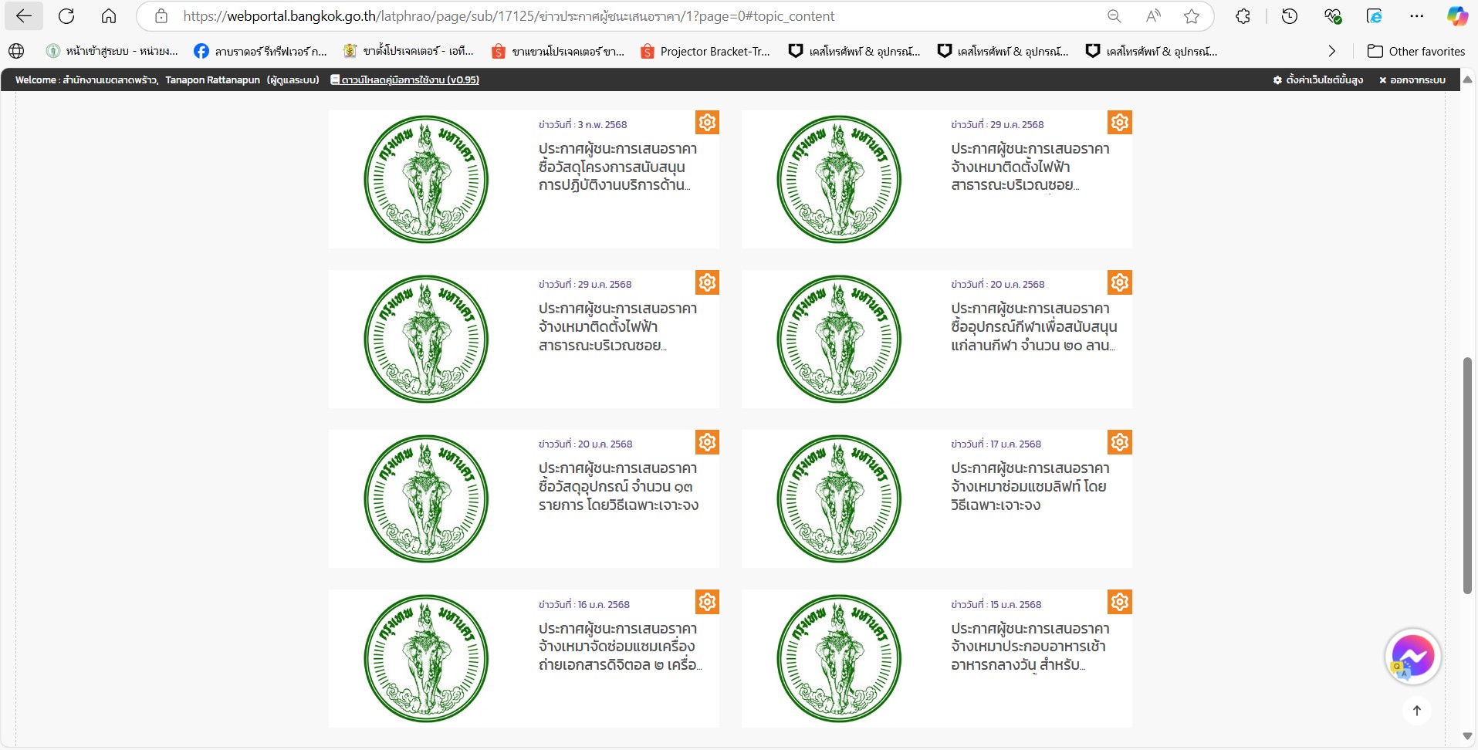Open gear settings on 3 ก.พ. 2568 card

(x=707, y=122)
